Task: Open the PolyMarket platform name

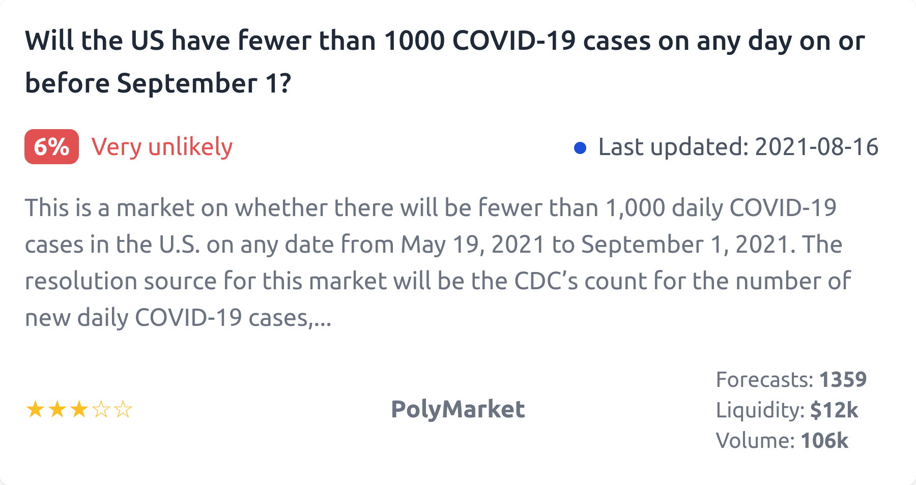Action: (x=457, y=409)
